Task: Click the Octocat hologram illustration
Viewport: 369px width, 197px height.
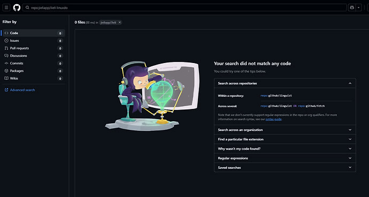Action: 152,96
